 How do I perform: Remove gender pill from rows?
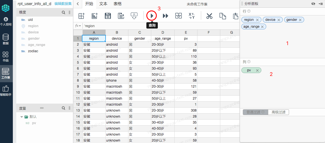[300, 20]
